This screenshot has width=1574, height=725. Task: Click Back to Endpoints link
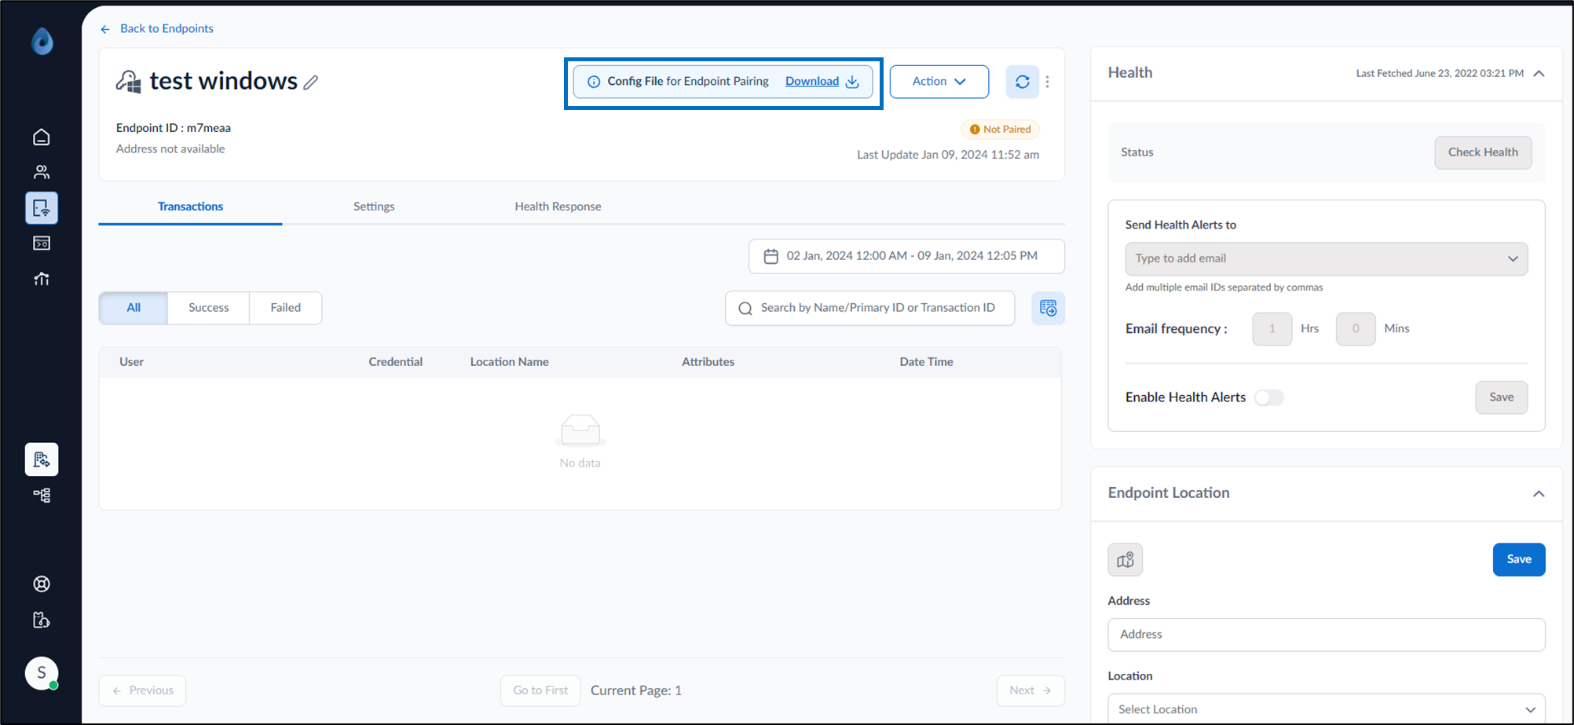[157, 28]
